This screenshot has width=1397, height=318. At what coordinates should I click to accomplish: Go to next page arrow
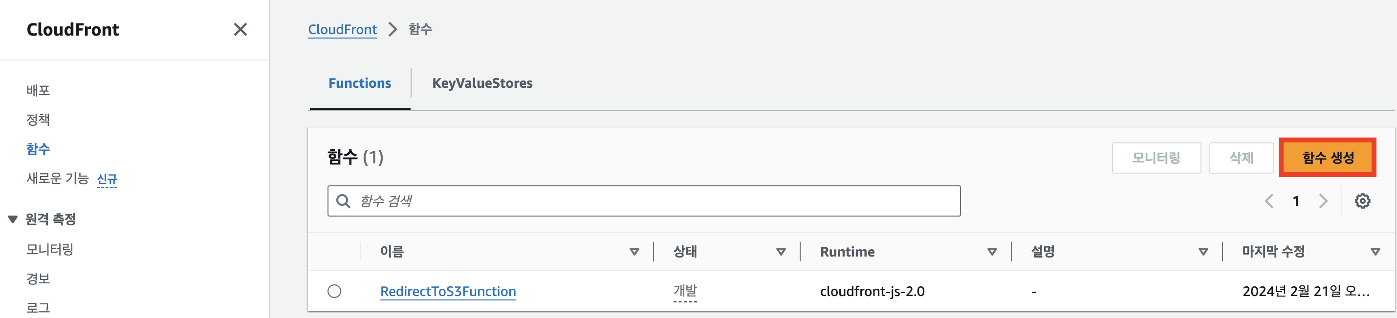(x=1323, y=201)
